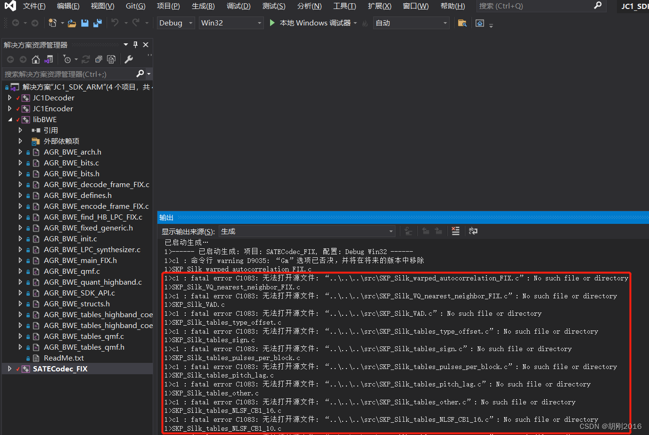This screenshot has width=649, height=435.
Task: Expand the JC1Decoder project node
Action: 9,98
